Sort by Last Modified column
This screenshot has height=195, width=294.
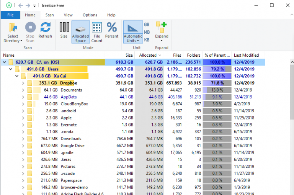coord(248,55)
